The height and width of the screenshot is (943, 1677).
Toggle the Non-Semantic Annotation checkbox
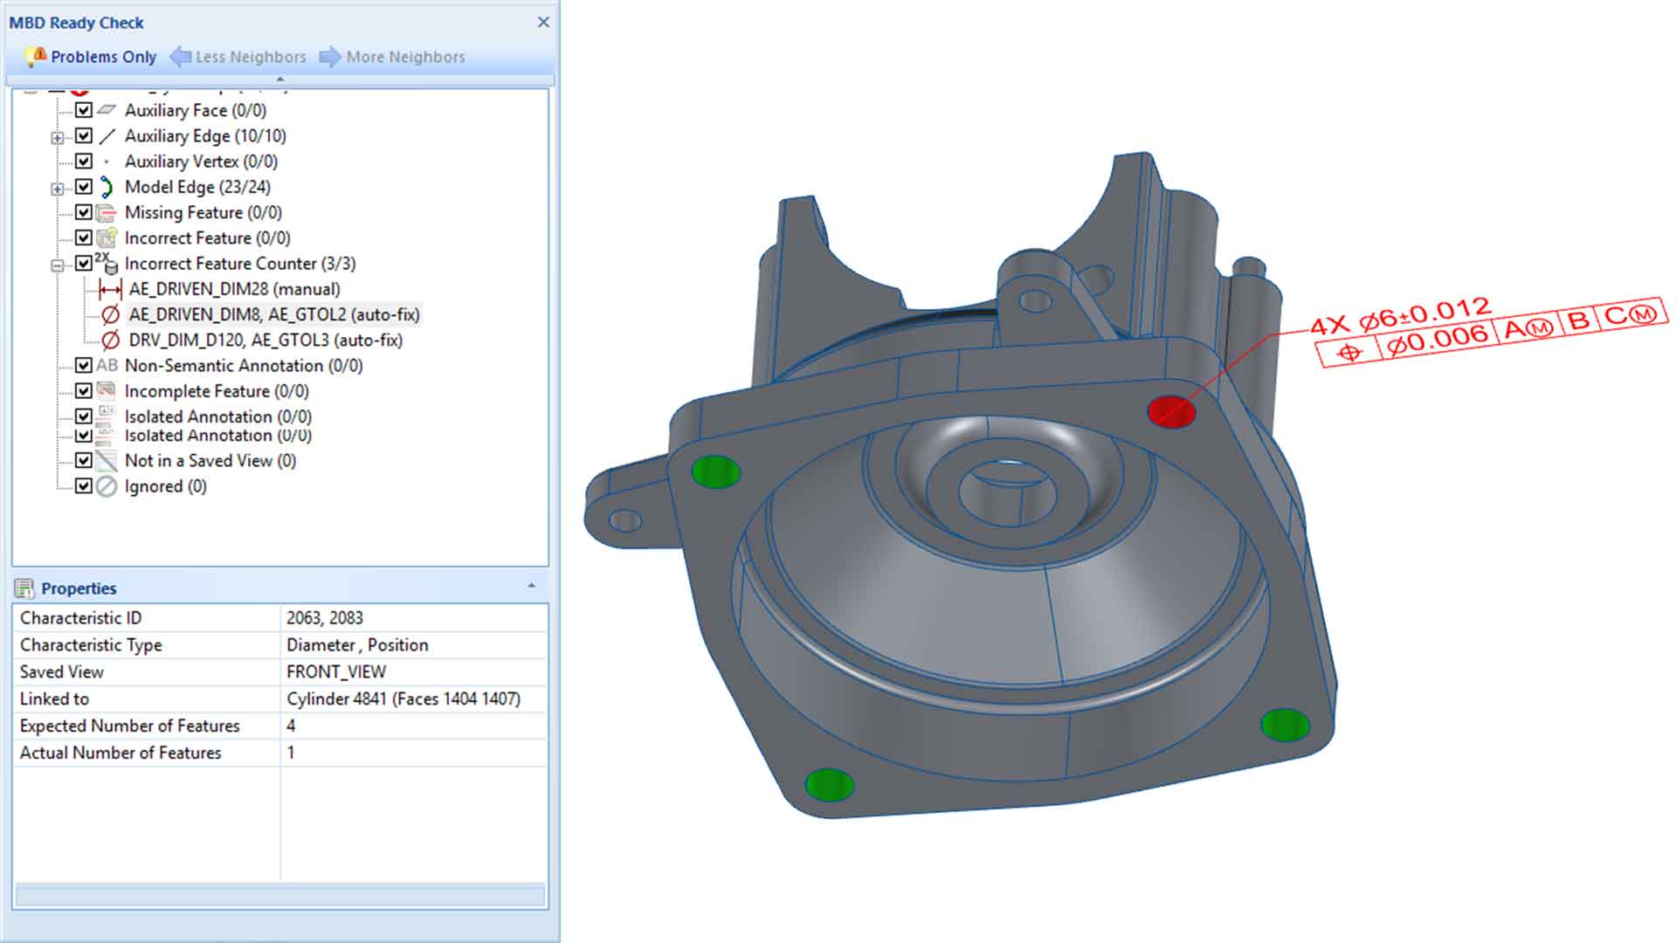pyautogui.click(x=84, y=365)
